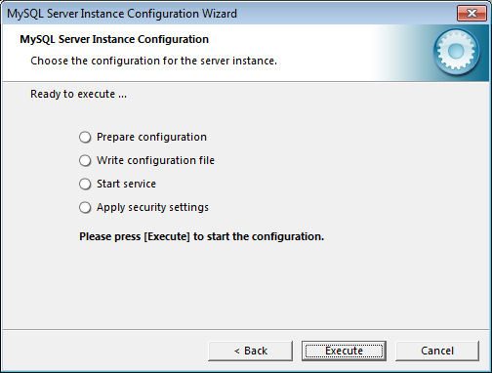Click the horizontal separator line above the buttons

click(246, 329)
